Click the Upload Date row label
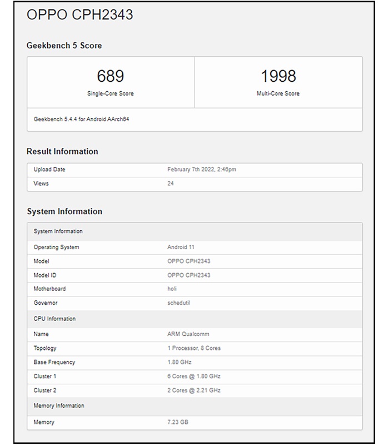Viewport: 389px width, 445px height. [49, 170]
